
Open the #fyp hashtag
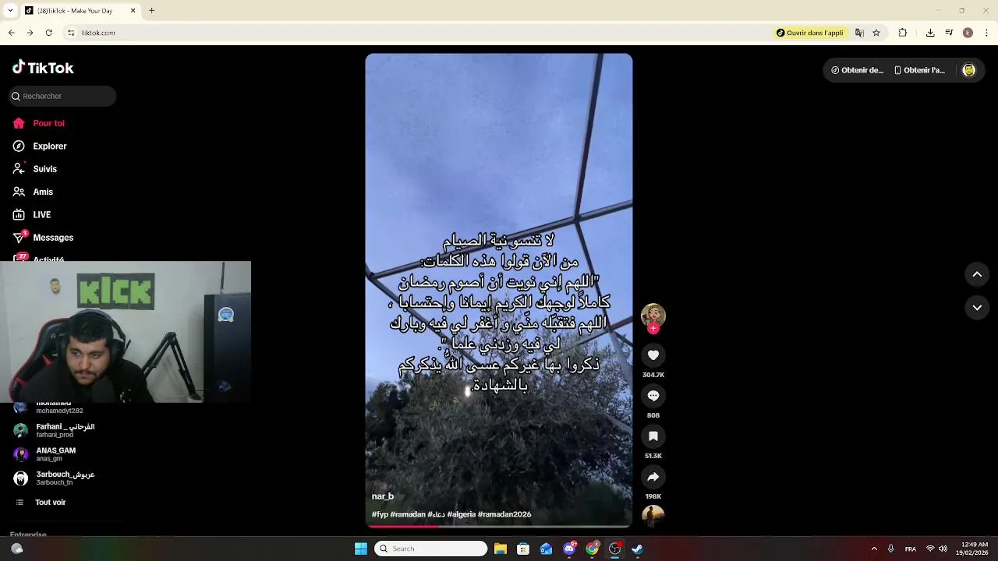380,514
